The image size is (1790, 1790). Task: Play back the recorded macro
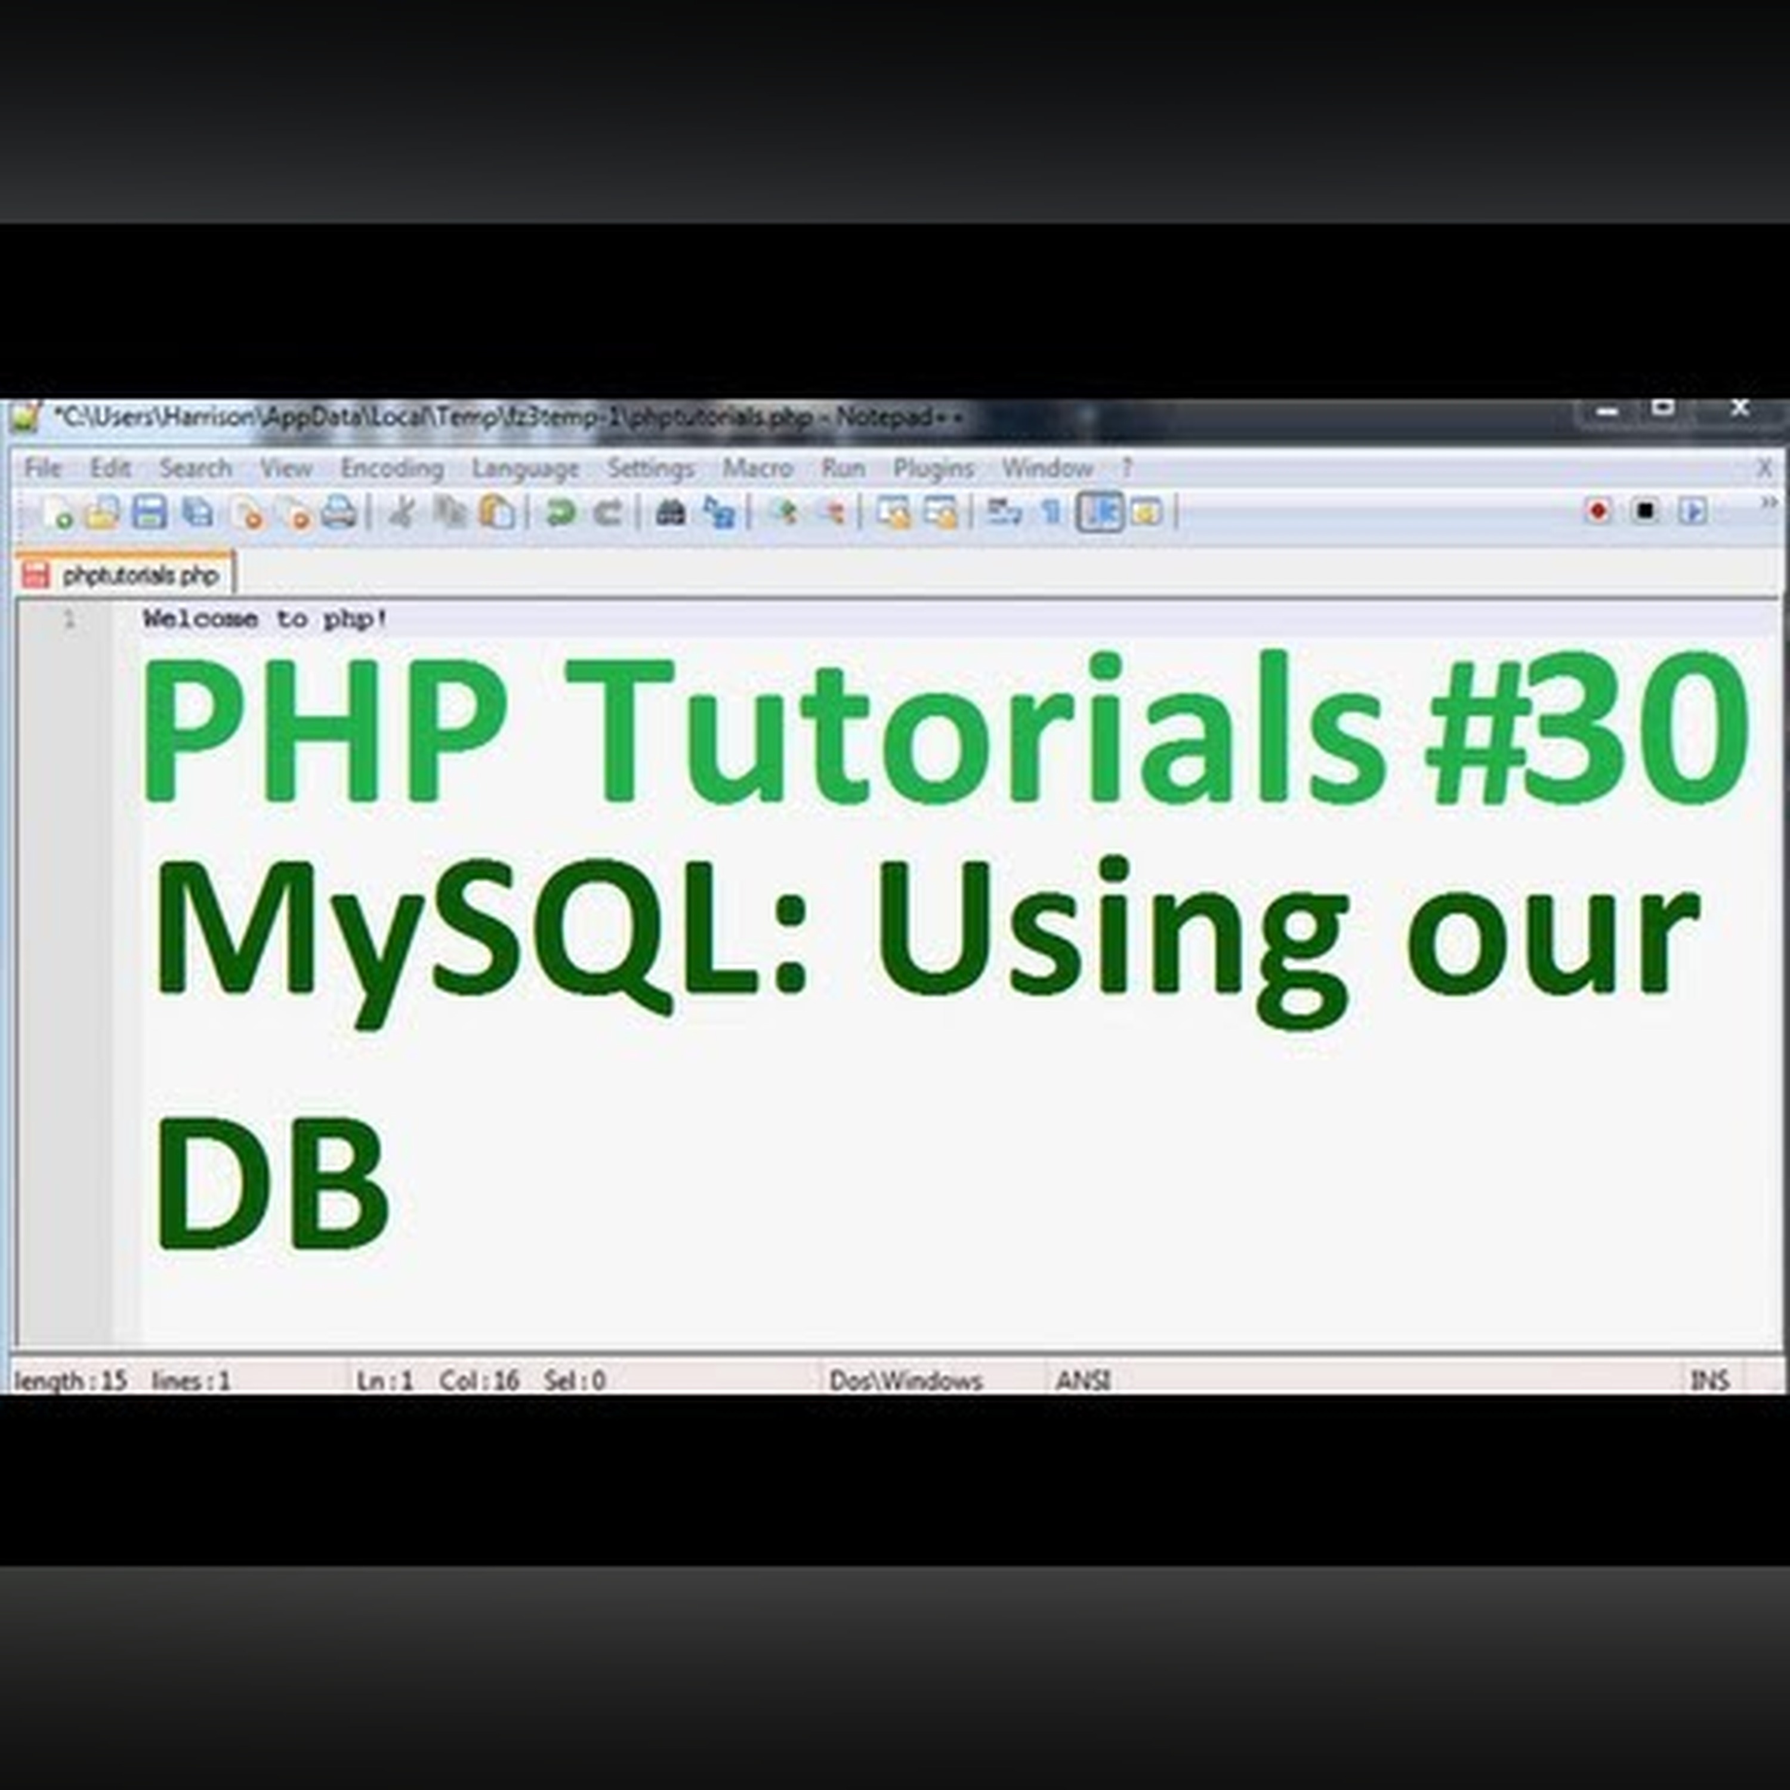(x=1693, y=511)
